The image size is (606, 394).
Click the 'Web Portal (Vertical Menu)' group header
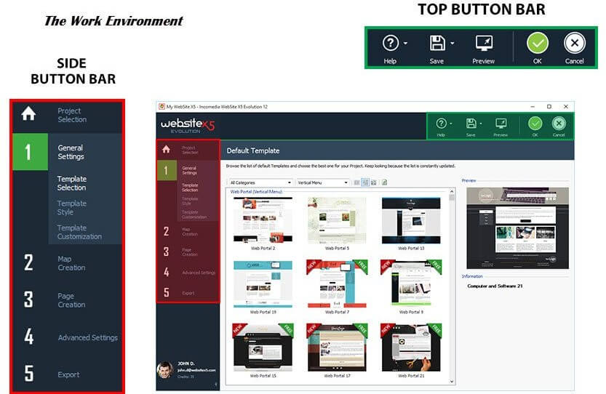pos(256,192)
